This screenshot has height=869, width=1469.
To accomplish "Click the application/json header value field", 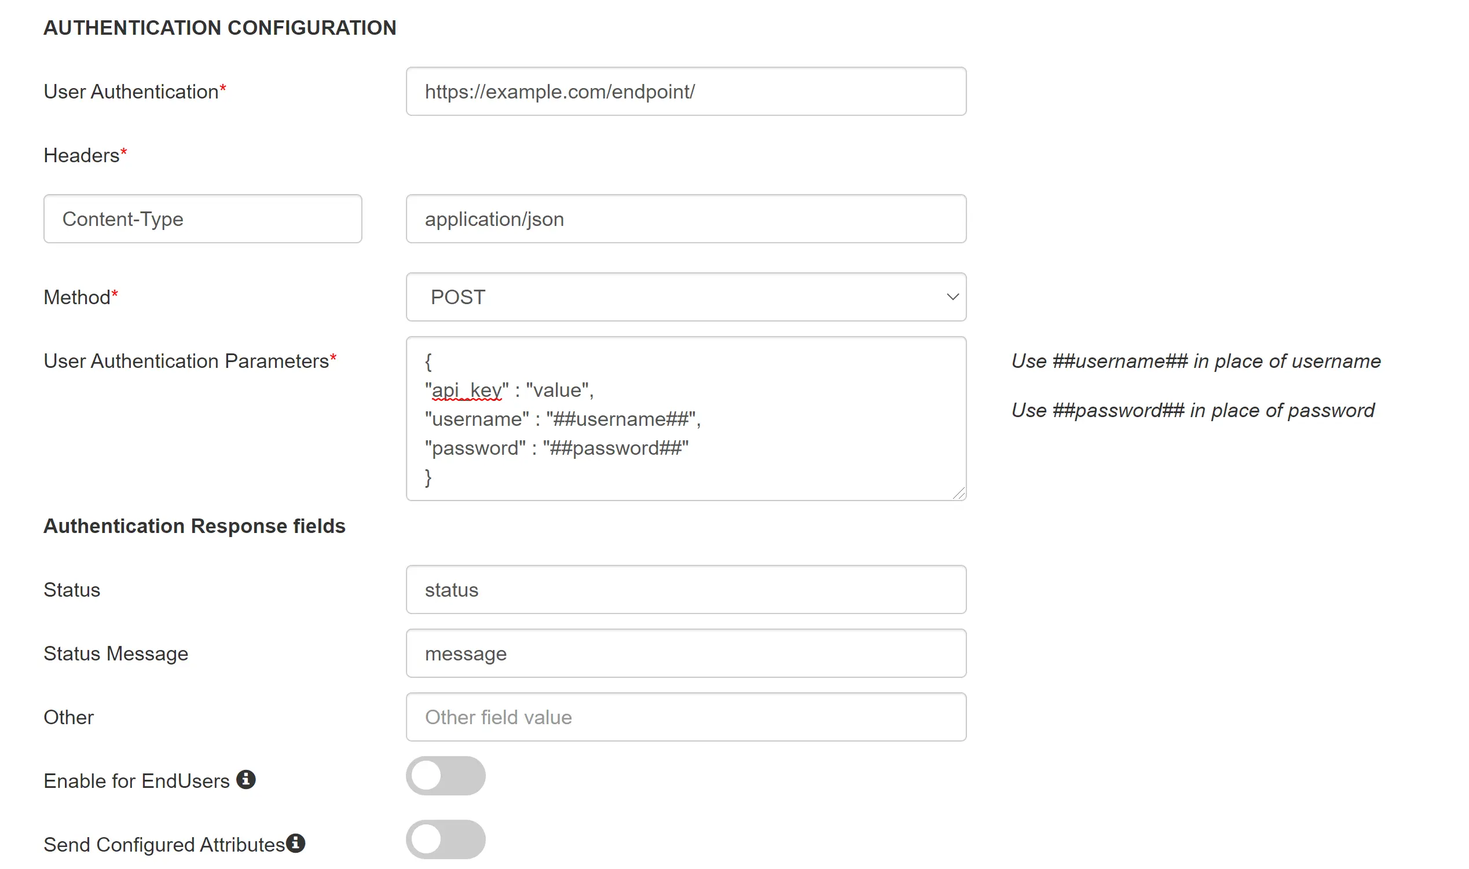I will pos(686,218).
